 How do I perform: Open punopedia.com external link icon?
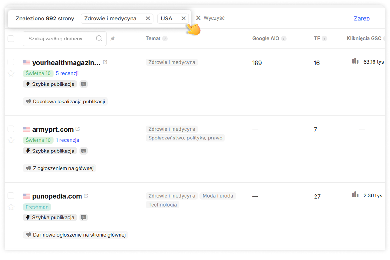click(86, 196)
